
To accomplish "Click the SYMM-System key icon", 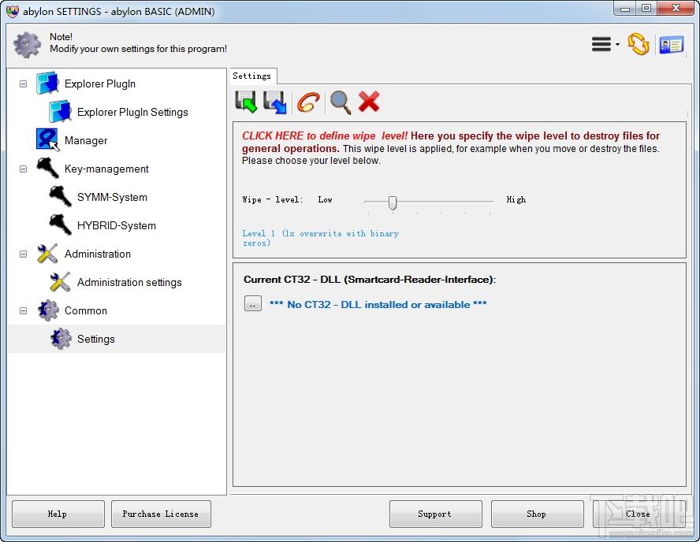I will pyautogui.click(x=60, y=197).
